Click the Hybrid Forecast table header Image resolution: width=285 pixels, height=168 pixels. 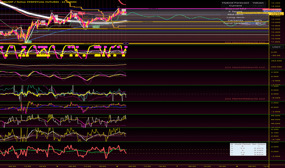(x=235, y=3)
